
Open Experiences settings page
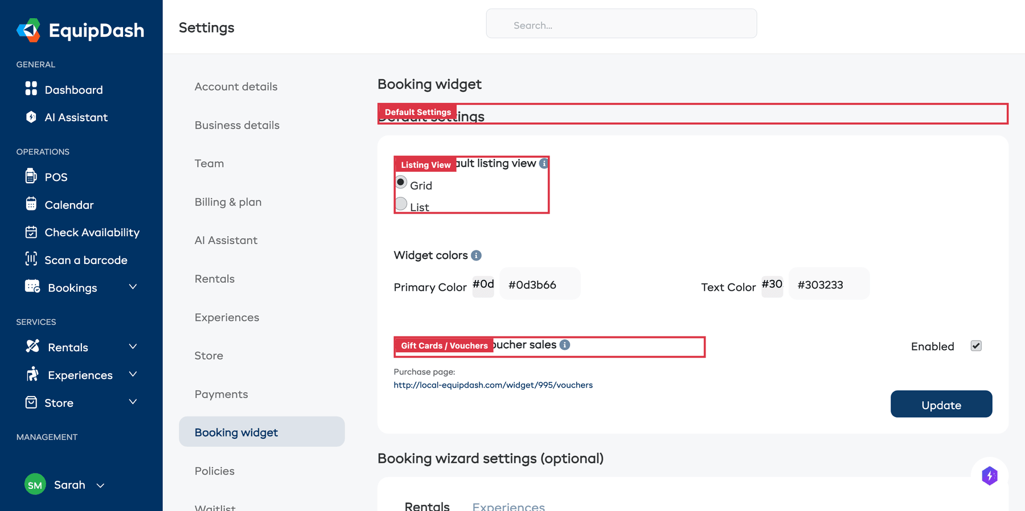click(227, 318)
